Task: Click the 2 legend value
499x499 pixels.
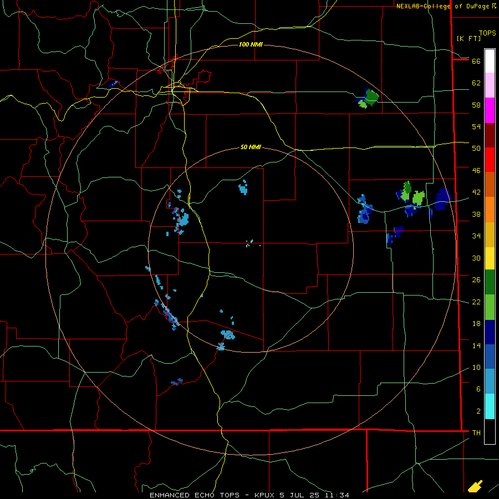Action: click(x=478, y=411)
